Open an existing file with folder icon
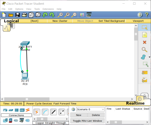 (x=11, y=15)
